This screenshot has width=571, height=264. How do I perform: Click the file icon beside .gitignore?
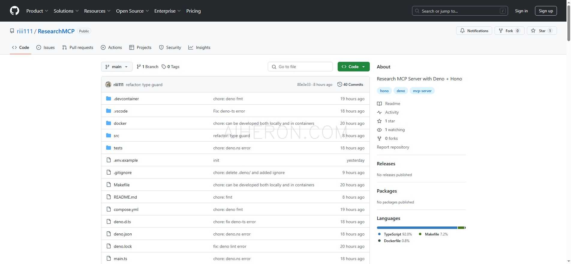click(x=109, y=172)
